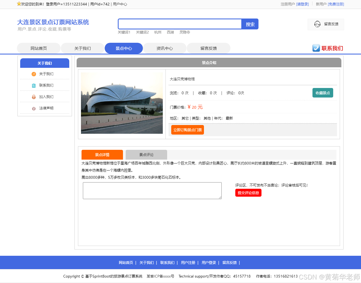Click the 留言反馈 box in the header
The image size is (361, 283).
[326, 24]
